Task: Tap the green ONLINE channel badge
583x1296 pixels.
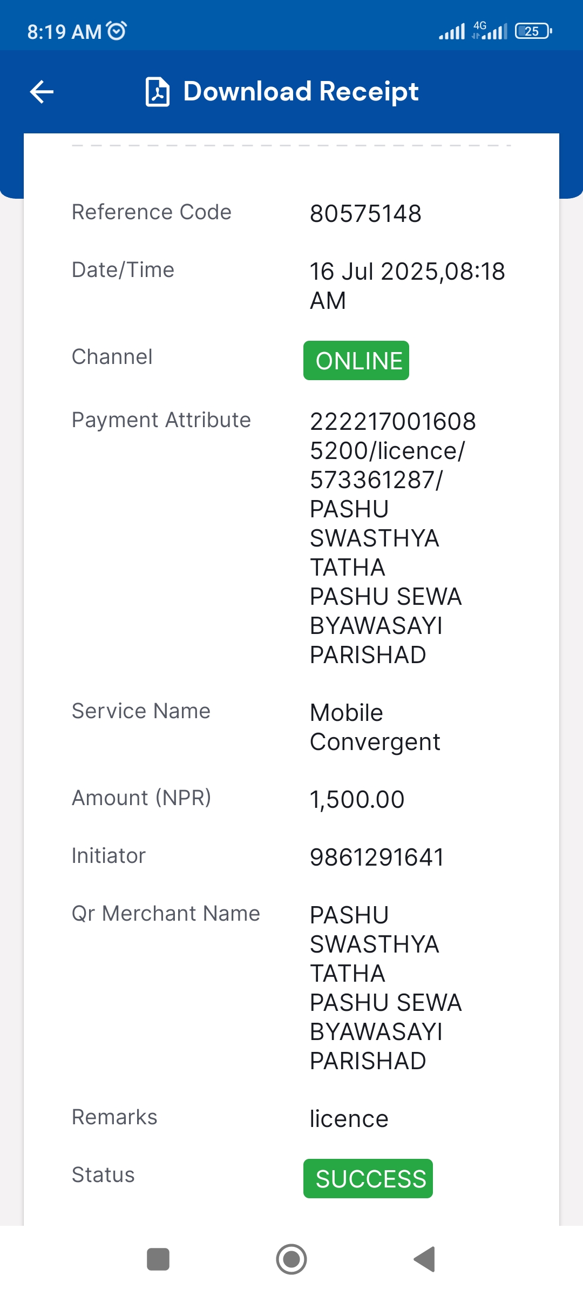Action: 356,360
